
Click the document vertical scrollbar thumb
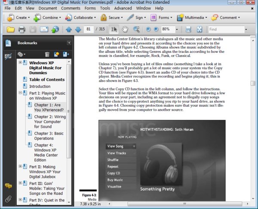253,83
